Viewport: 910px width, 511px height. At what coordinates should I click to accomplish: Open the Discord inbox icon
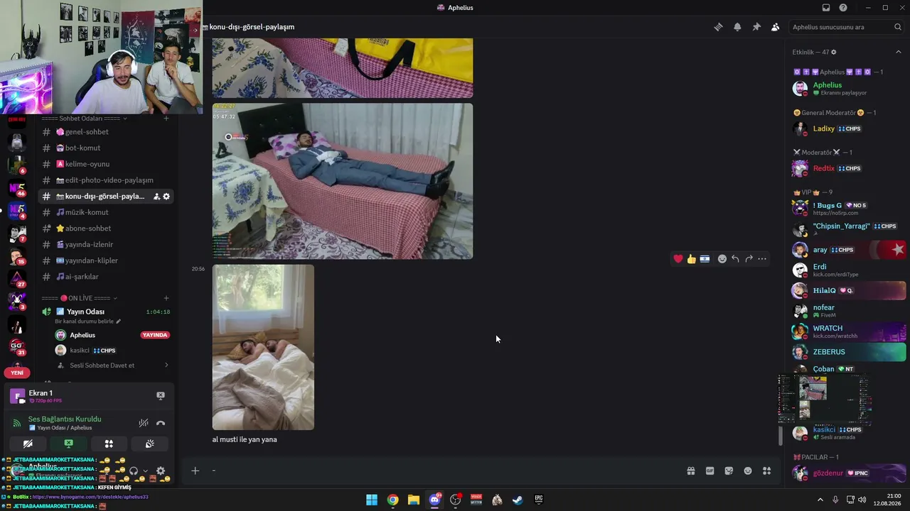tap(826, 8)
